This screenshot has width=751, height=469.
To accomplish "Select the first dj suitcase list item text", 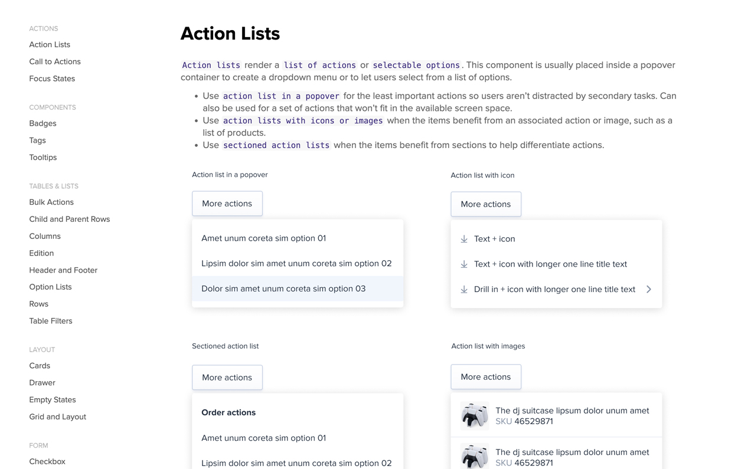I will click(572, 411).
